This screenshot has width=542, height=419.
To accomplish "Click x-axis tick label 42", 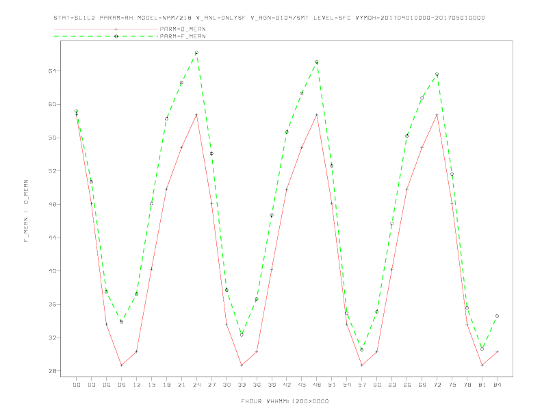I will pyautogui.click(x=287, y=385).
